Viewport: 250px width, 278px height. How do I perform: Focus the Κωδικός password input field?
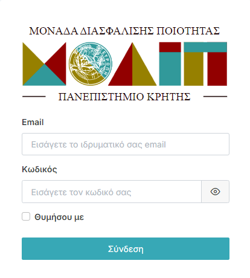click(x=112, y=192)
